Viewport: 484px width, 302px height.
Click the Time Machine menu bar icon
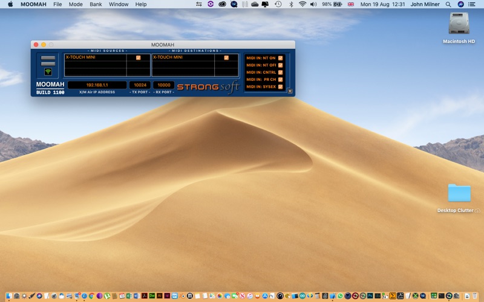tap(278, 4)
